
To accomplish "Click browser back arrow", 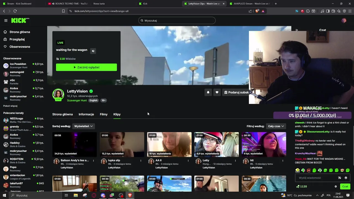I will click(x=4, y=11).
